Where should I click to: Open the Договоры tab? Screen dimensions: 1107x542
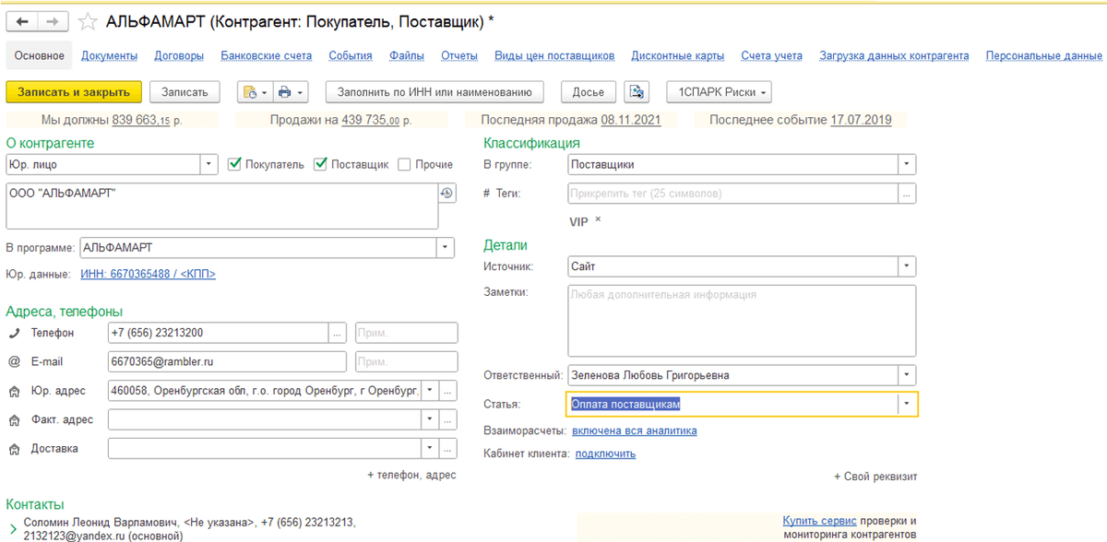click(179, 55)
